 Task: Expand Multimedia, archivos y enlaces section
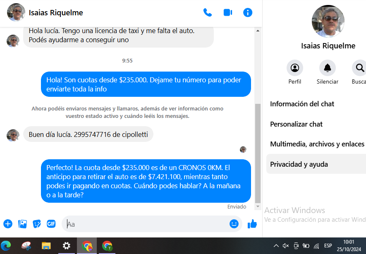[316, 144]
